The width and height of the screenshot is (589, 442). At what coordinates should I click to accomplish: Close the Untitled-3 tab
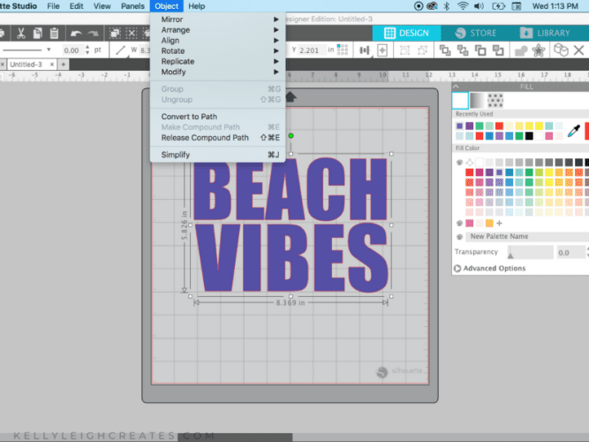[x=52, y=65]
